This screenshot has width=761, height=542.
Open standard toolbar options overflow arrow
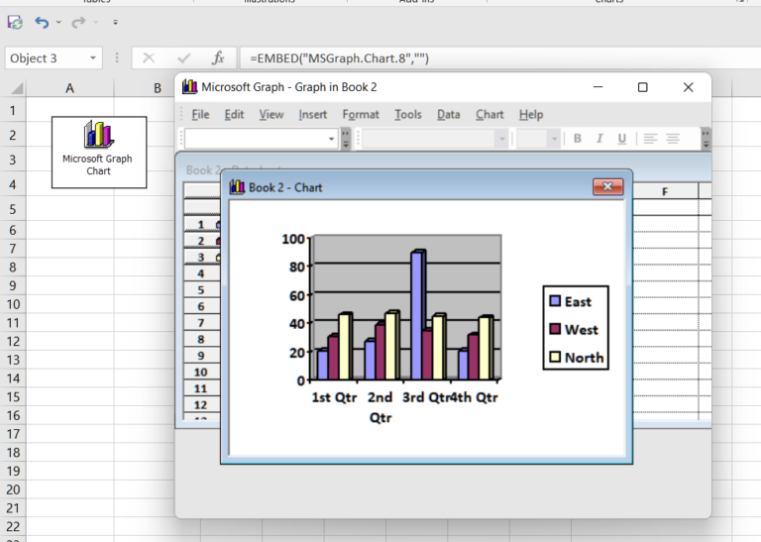(x=346, y=139)
